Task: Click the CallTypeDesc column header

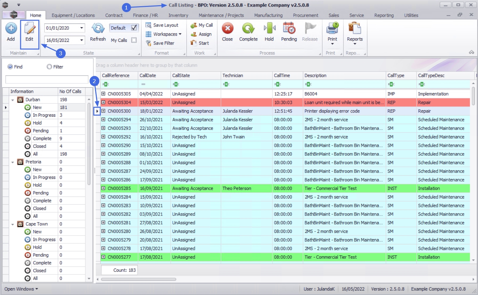Action: point(445,76)
